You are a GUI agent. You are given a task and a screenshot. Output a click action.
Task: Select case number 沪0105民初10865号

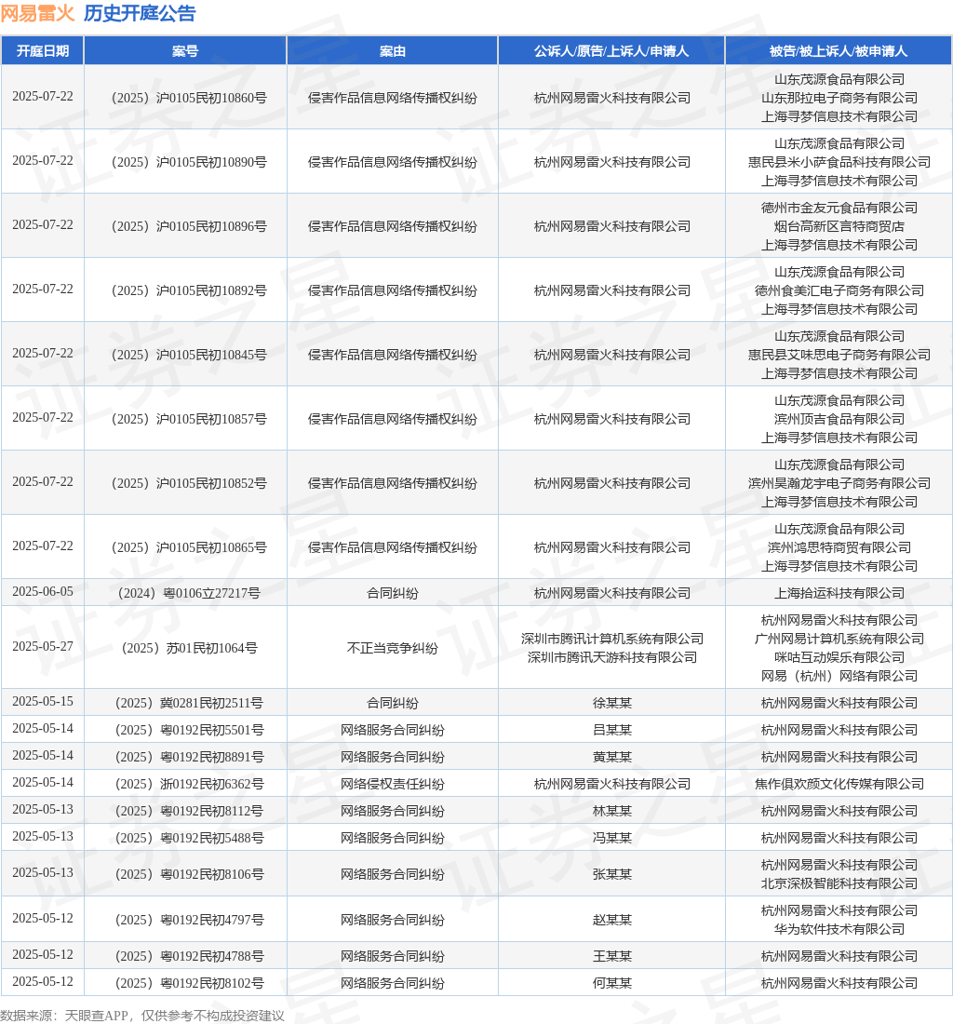coord(189,547)
